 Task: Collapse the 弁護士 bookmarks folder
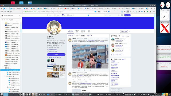tap(5, 68)
